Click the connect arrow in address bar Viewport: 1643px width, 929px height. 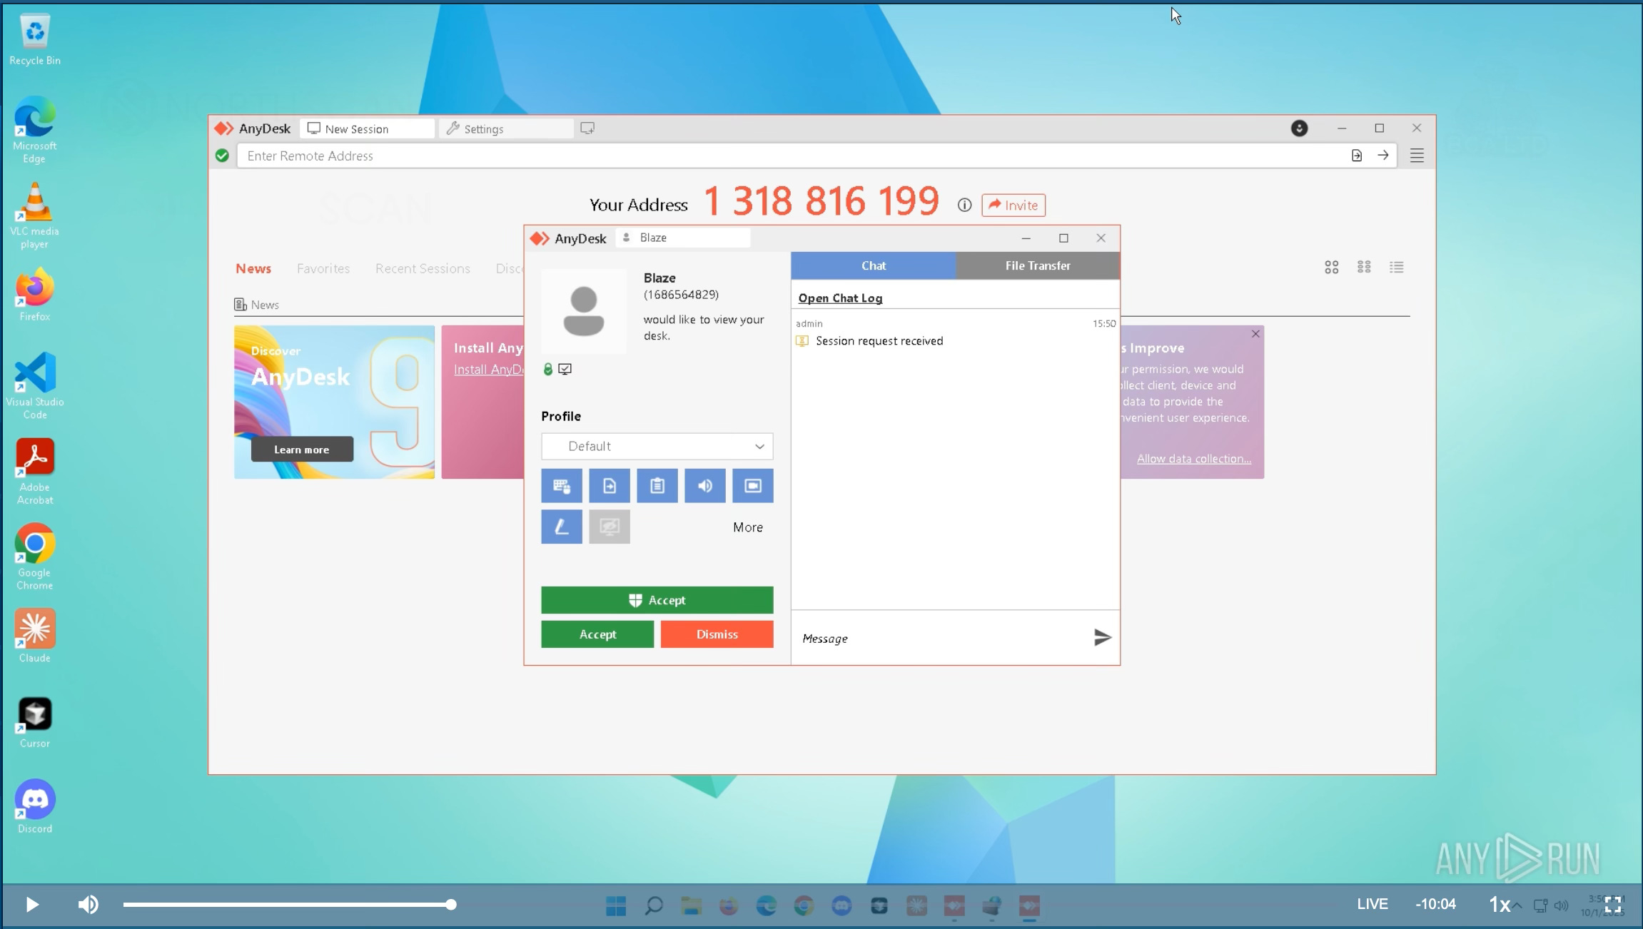(x=1382, y=156)
